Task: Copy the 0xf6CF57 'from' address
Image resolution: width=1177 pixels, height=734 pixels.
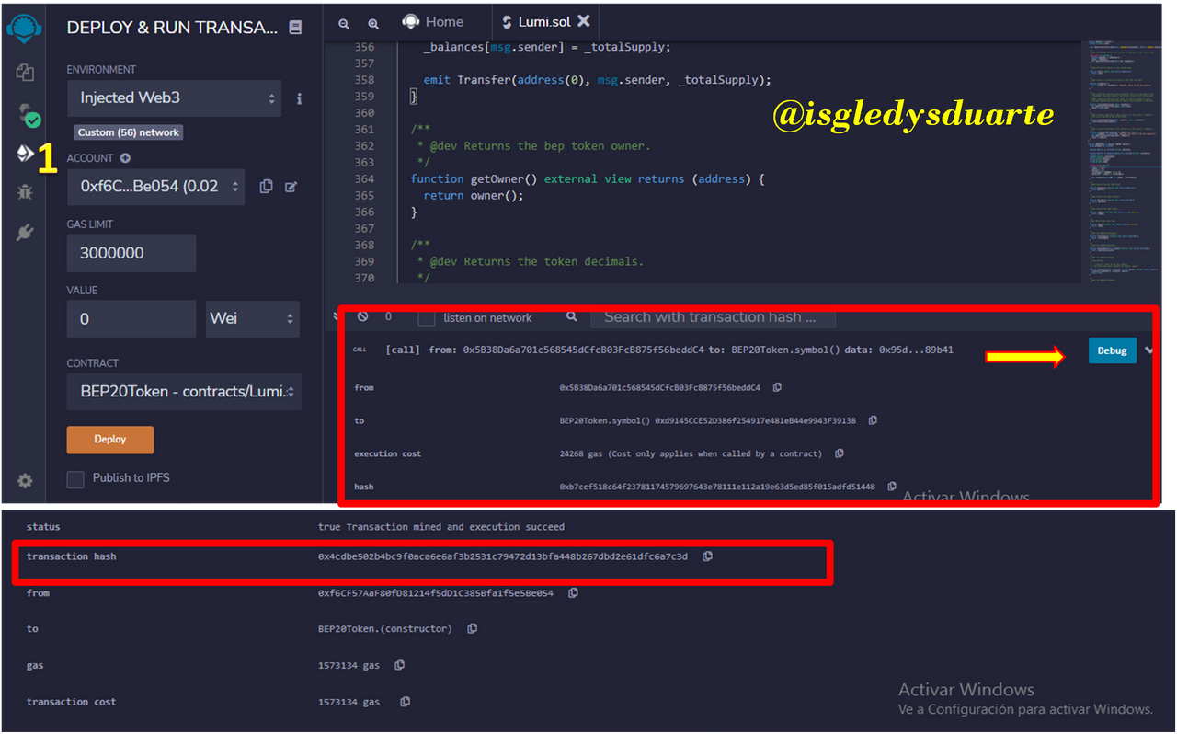Action: [573, 593]
